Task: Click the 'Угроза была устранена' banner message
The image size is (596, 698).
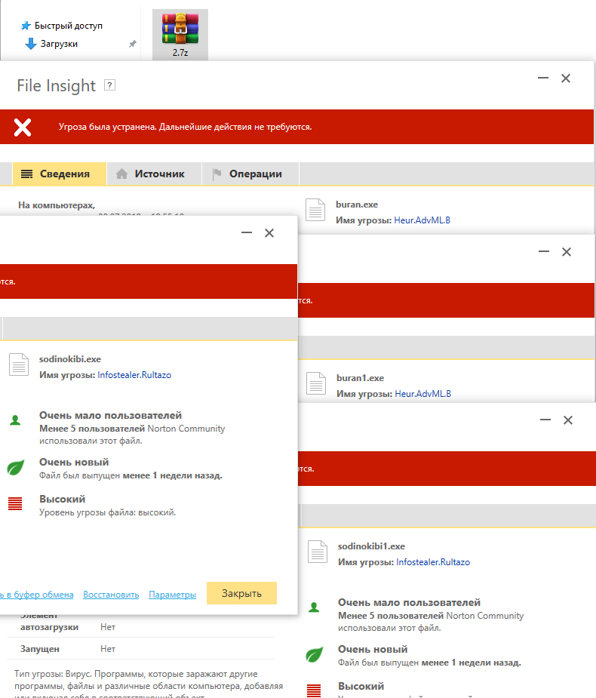Action: [x=185, y=127]
